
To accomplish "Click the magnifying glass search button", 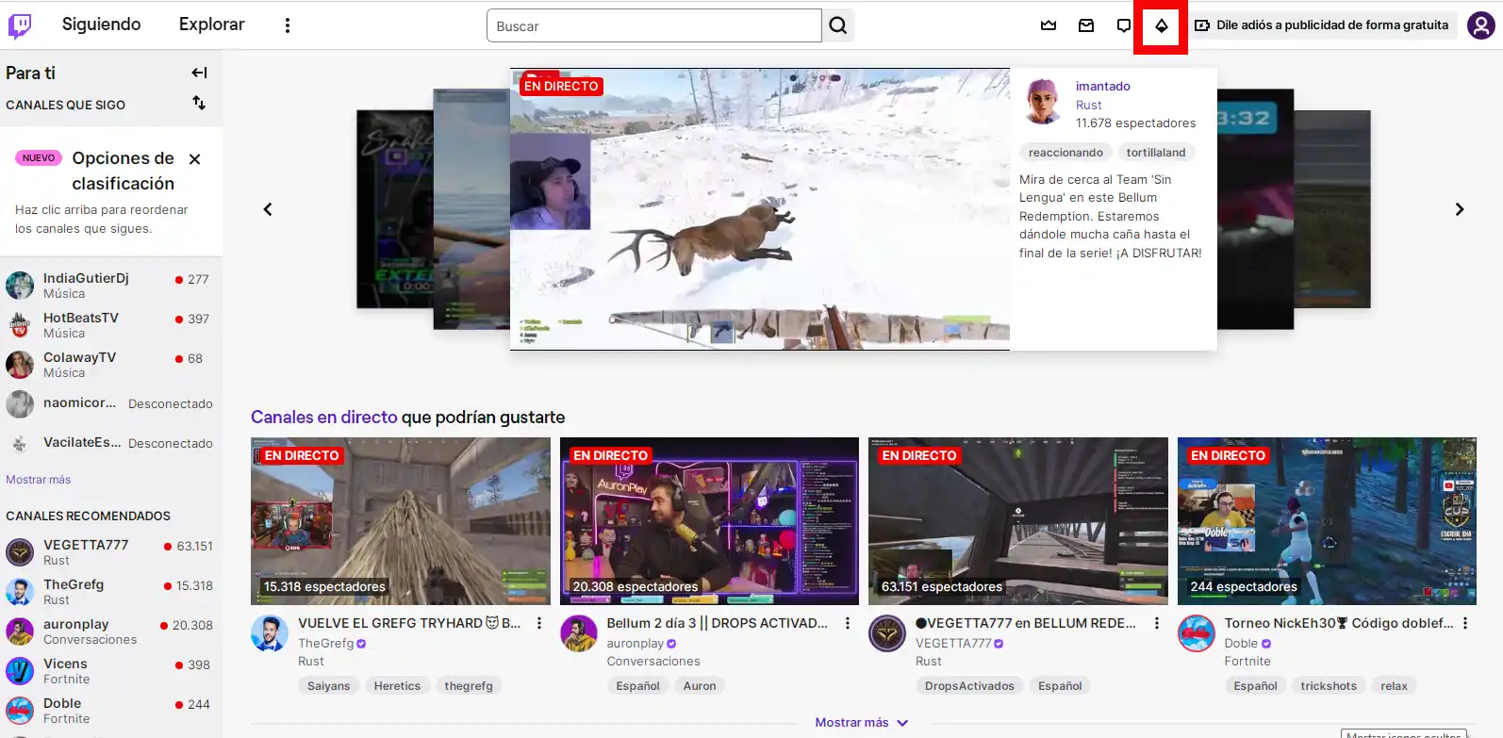I will tap(838, 25).
